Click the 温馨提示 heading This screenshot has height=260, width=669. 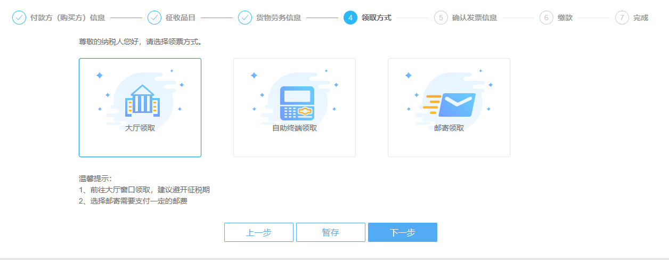95,178
